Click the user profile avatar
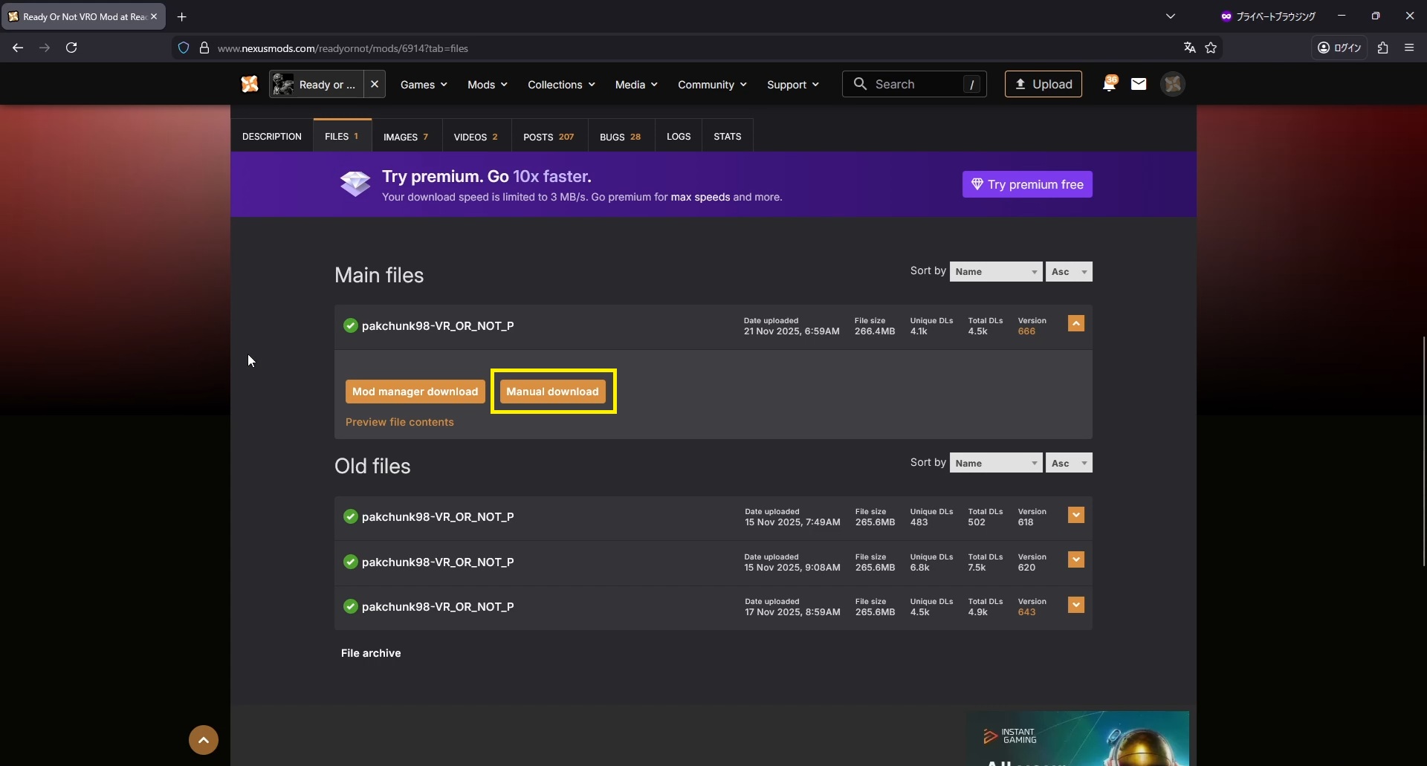Image resolution: width=1427 pixels, height=766 pixels. click(1173, 84)
